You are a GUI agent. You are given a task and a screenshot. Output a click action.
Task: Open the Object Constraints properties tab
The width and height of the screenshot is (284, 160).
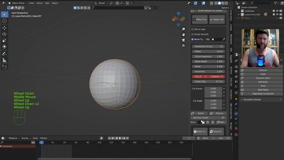coord(236,119)
